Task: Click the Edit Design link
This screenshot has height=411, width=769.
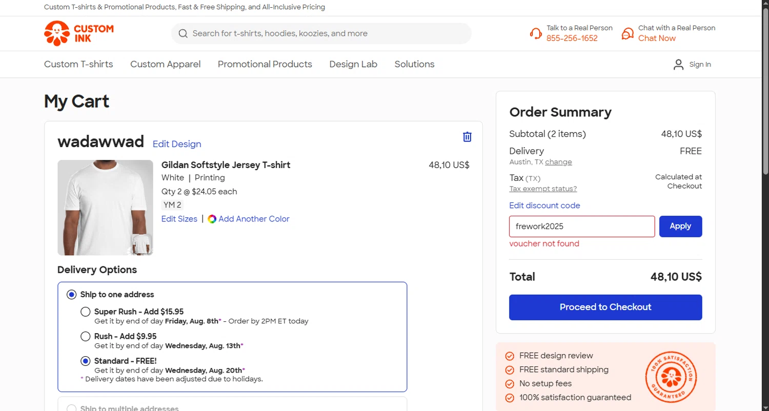Action: (177, 145)
